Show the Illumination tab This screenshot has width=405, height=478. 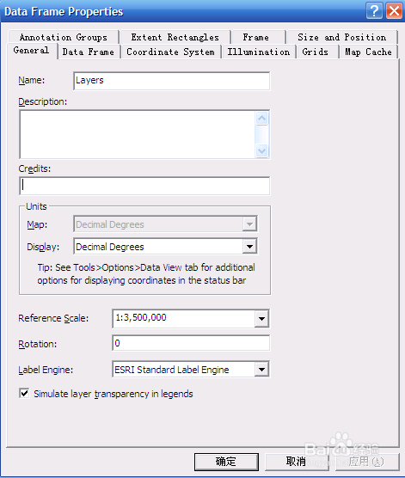point(259,52)
